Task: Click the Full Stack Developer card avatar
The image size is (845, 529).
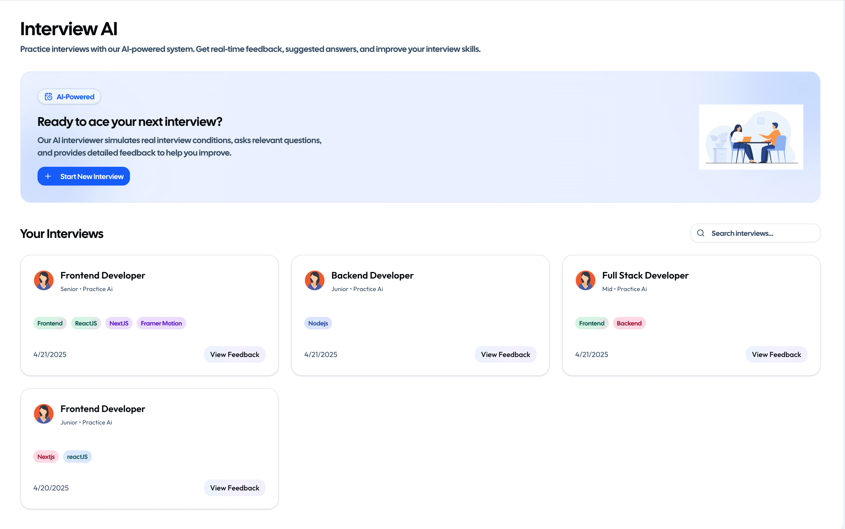Action: point(585,280)
